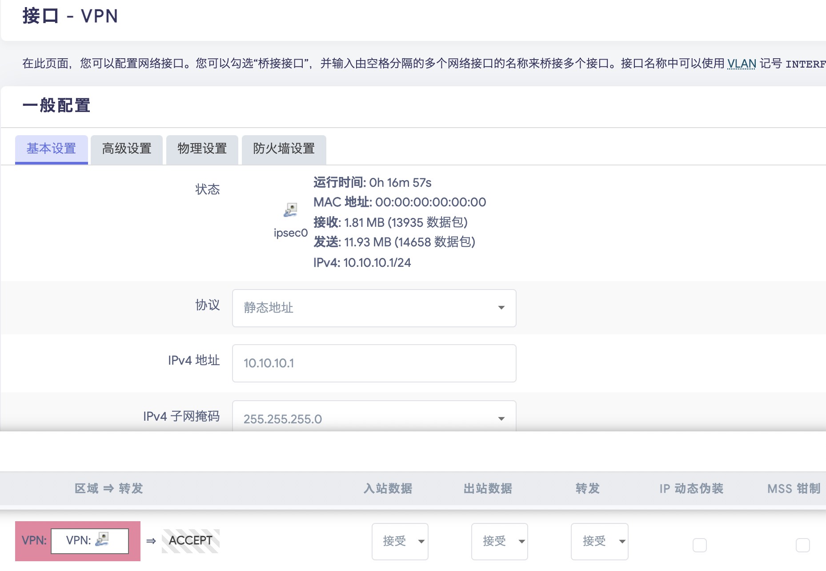This screenshot has width=826, height=571.
Task: Click the 发送 11.93 MB status line
Action: point(394,242)
